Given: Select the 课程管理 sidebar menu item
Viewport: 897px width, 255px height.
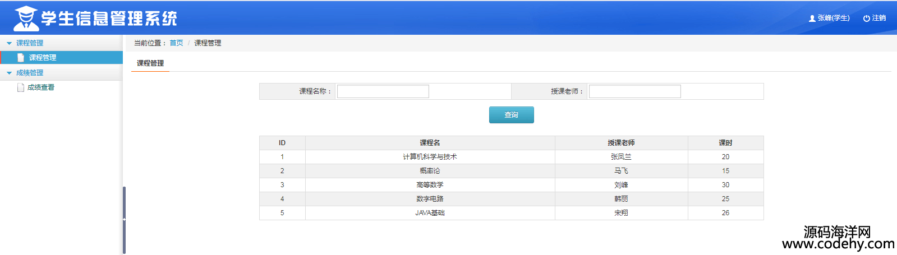Looking at the screenshot, I should click(x=43, y=58).
